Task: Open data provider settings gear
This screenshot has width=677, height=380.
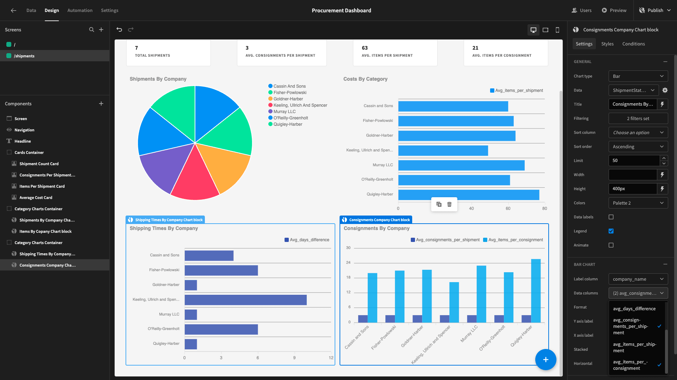Action: tap(665, 90)
